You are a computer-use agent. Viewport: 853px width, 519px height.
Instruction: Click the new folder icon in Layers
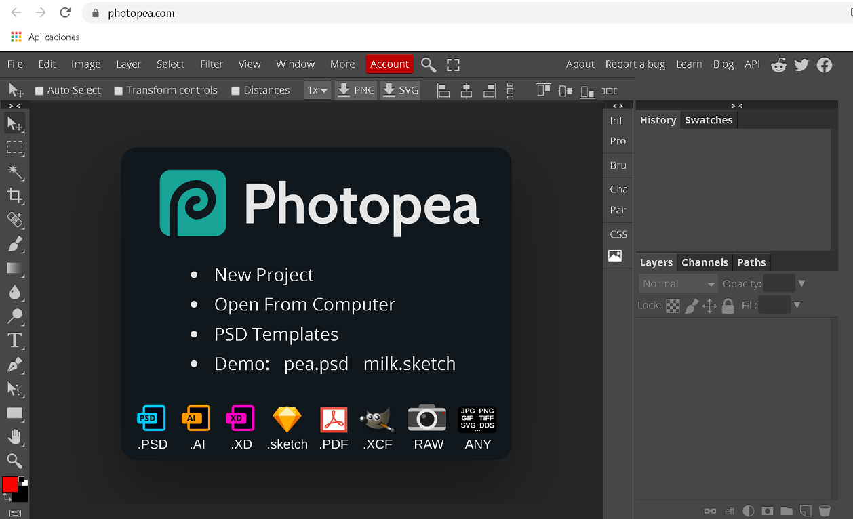point(787,511)
